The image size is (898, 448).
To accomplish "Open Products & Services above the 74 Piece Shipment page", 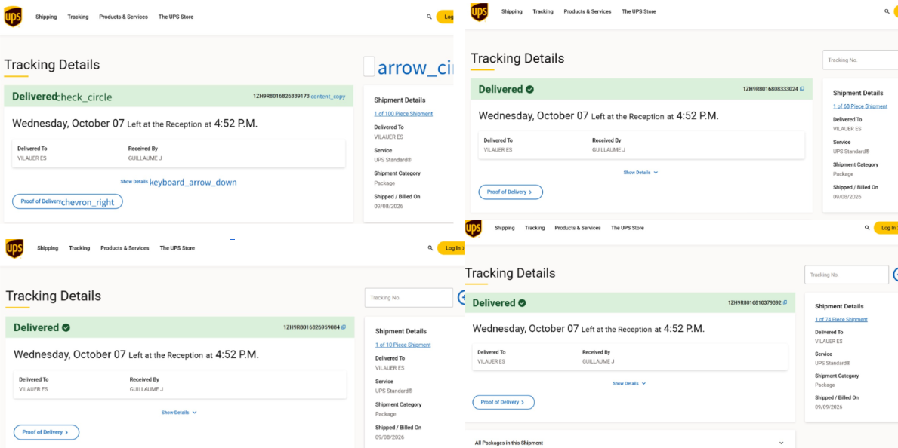I will click(x=578, y=228).
